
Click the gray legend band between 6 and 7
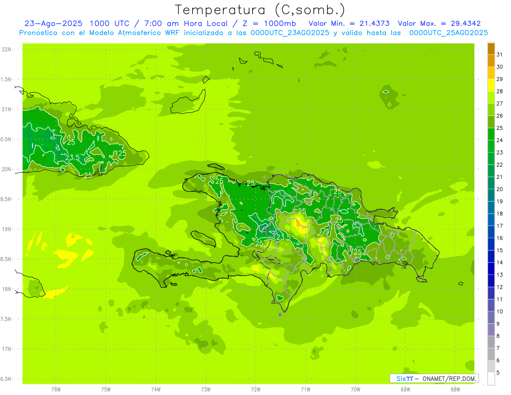(491, 355)
